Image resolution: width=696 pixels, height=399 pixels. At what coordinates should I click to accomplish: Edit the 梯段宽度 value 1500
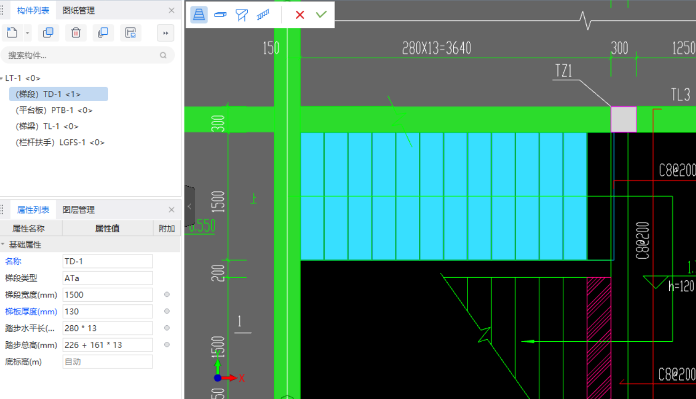tap(108, 295)
